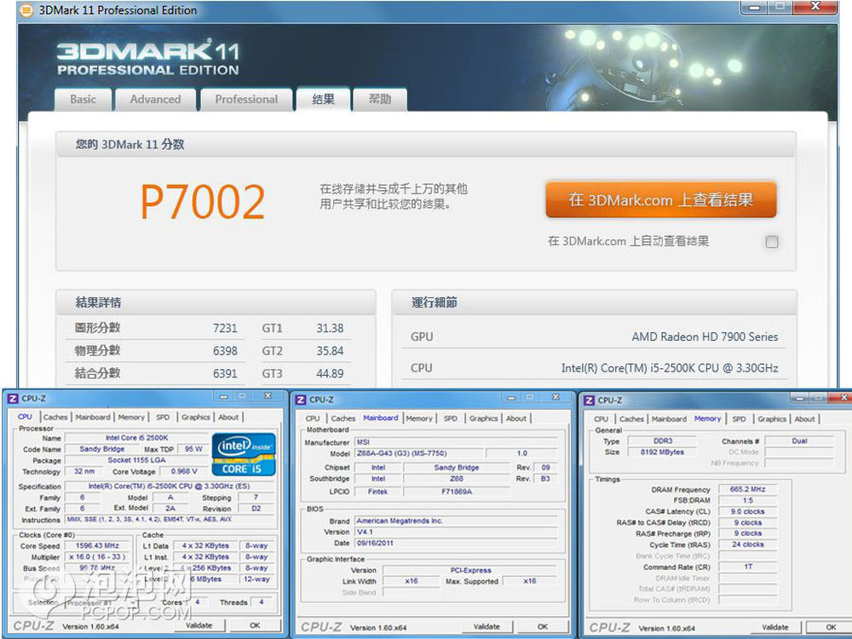Click OK in the CPU-Z CPU window
The image size is (852, 639).
pyautogui.click(x=255, y=625)
